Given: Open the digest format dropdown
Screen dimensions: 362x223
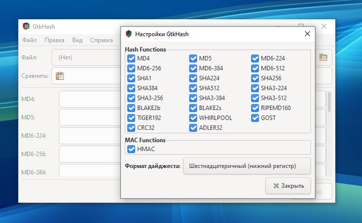Looking at the screenshot, I should (247, 166).
